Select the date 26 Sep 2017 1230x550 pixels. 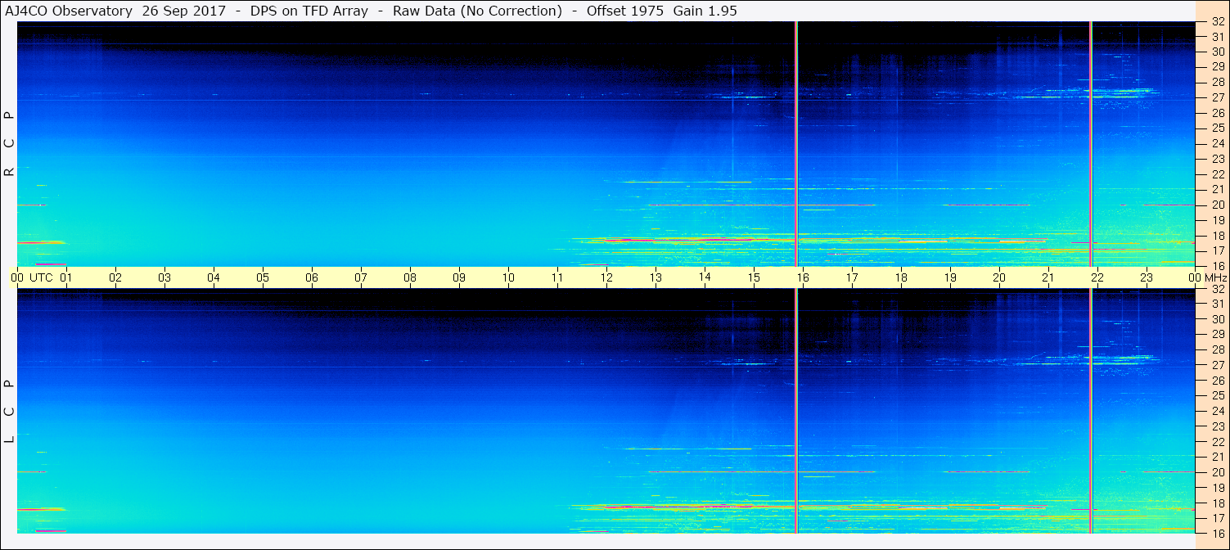[182, 11]
